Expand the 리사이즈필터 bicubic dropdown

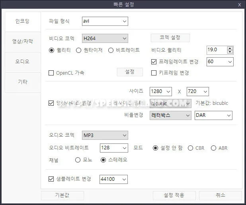coord(170,104)
